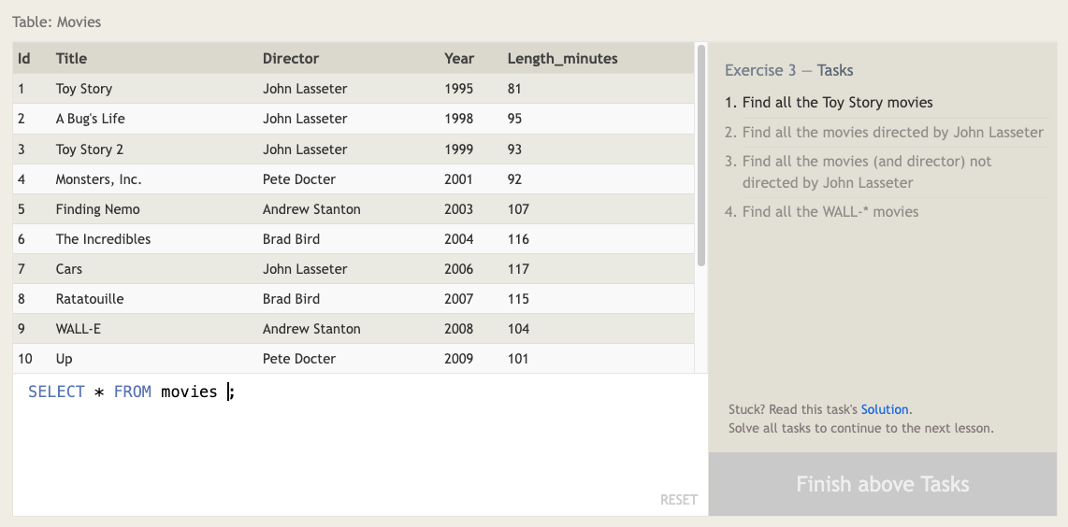The width and height of the screenshot is (1068, 527).
Task: Click 'John Lasseter' in the A Bug's Life row
Action: (305, 119)
